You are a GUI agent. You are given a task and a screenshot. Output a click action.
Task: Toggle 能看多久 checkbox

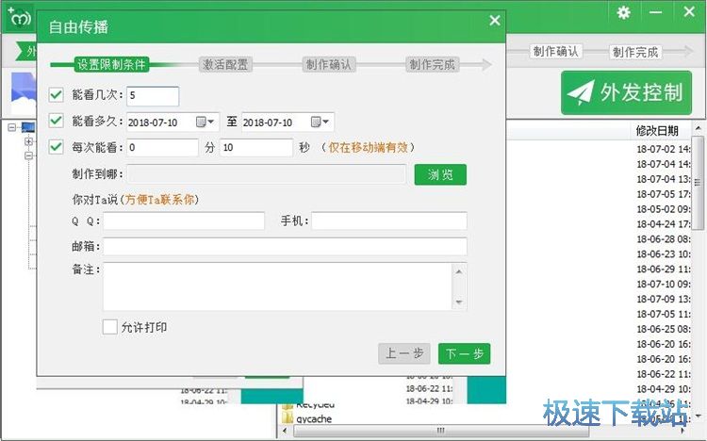click(x=57, y=121)
